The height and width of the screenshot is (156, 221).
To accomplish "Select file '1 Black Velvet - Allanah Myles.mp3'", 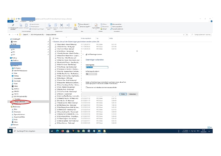I will click(66, 45).
